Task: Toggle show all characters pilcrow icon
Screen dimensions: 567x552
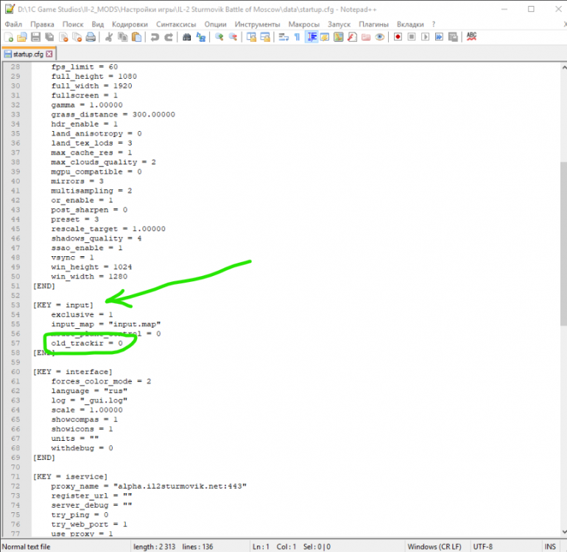Action: click(297, 37)
